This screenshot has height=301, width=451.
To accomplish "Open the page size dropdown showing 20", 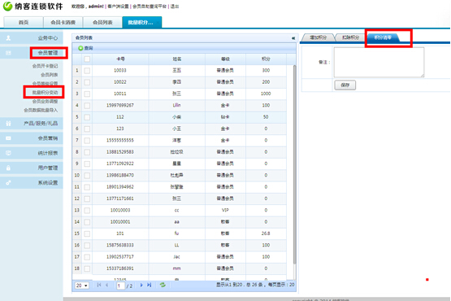I will point(82,286).
